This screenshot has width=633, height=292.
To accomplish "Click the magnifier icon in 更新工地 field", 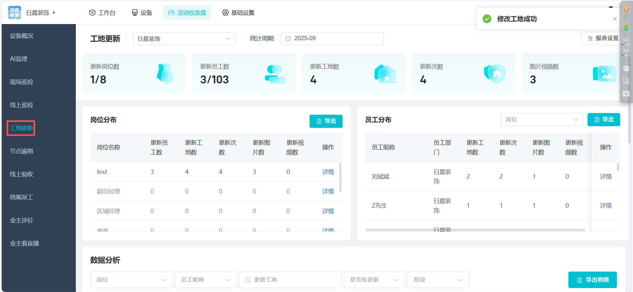I will tap(248, 280).
